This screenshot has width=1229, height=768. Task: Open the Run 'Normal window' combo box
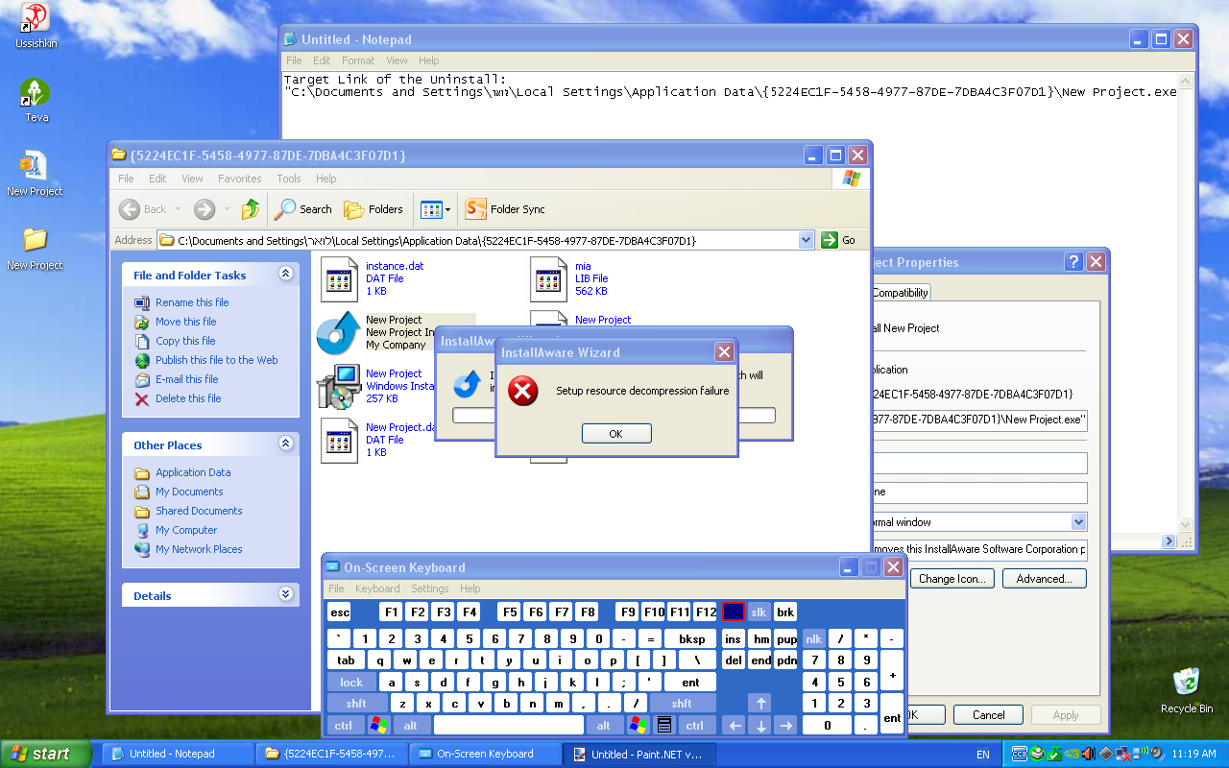[x=1078, y=522]
